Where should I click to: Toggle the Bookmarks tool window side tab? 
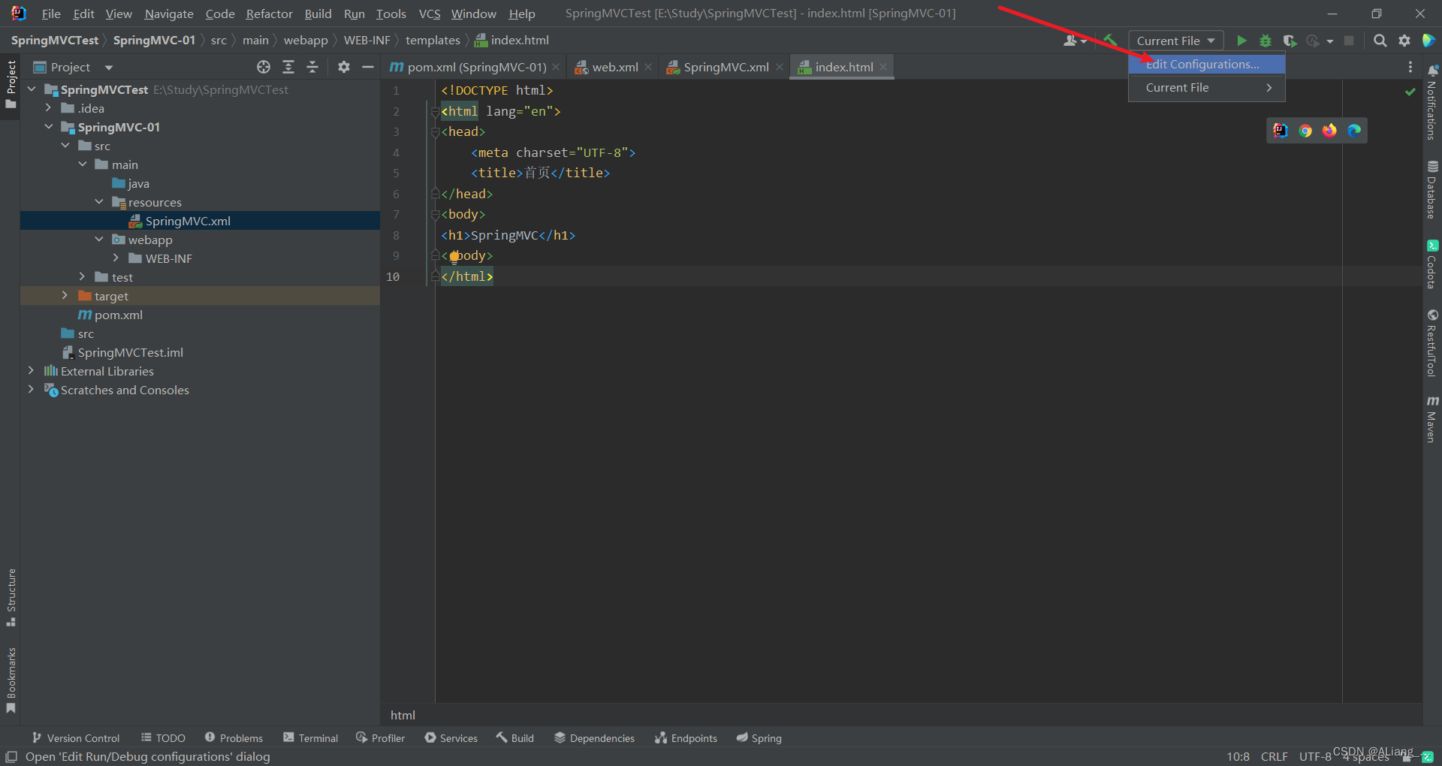tap(11, 680)
